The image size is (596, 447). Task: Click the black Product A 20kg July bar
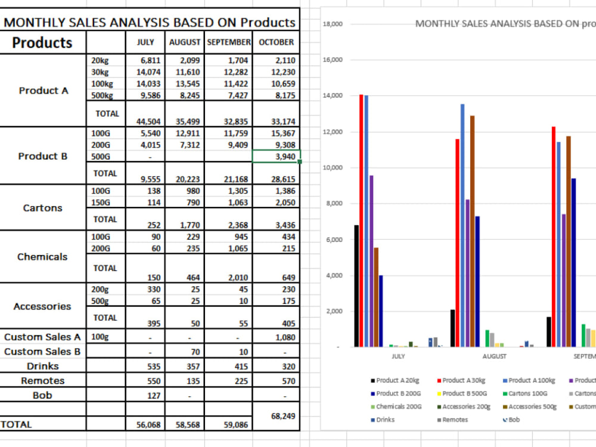point(356,286)
